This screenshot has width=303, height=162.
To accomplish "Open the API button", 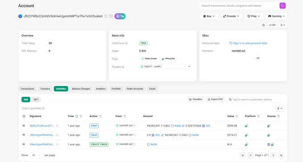I will [272, 25].
